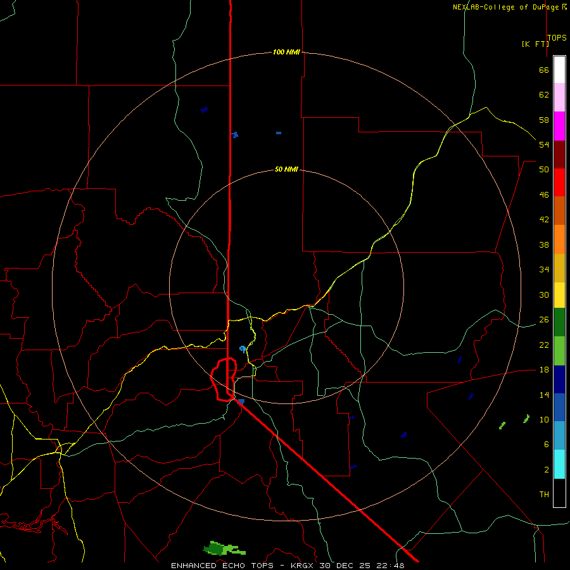Screen dimensions: 570x570
Task: Click the legend value 22
Action: (544, 345)
